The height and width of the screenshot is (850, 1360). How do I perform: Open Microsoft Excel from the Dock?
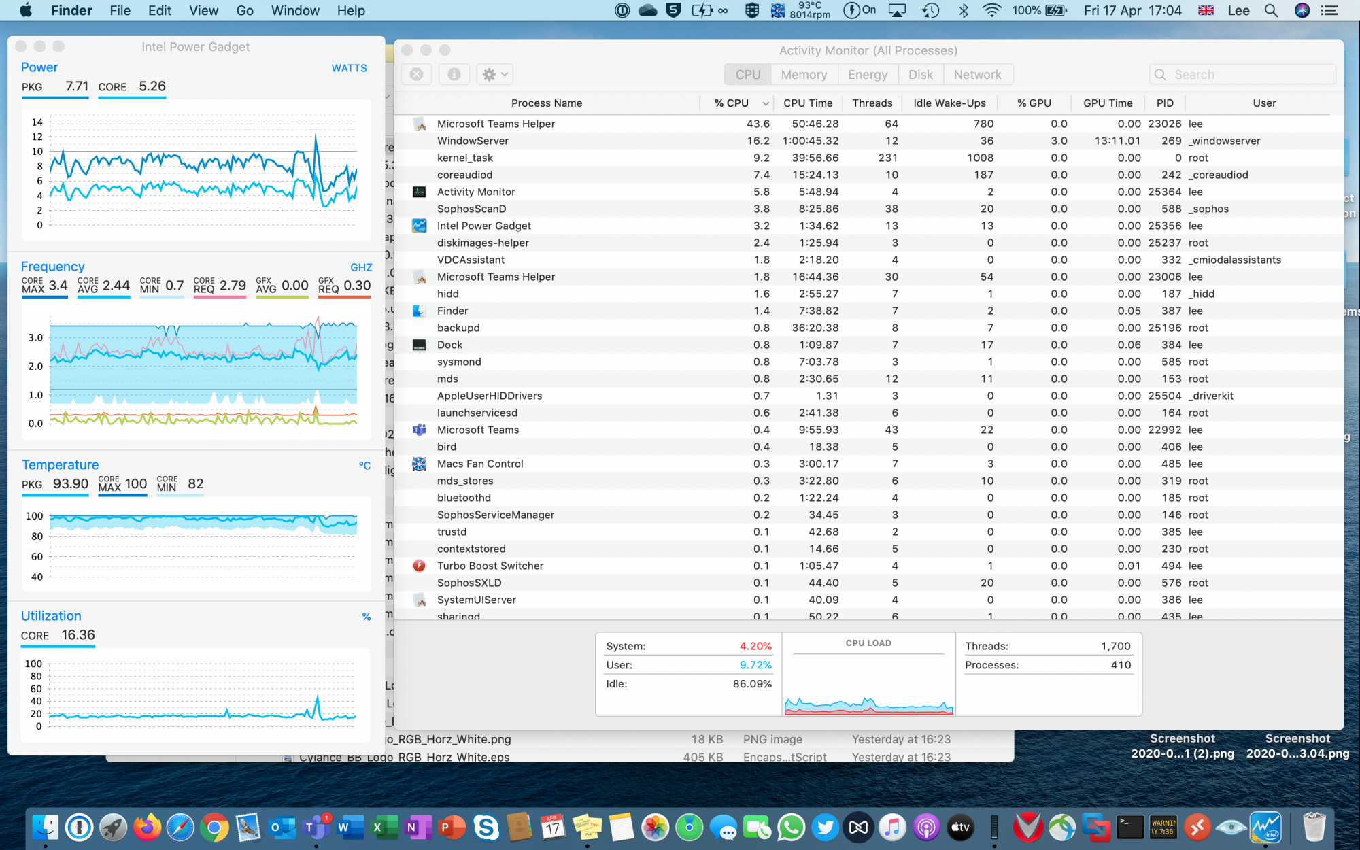384,828
